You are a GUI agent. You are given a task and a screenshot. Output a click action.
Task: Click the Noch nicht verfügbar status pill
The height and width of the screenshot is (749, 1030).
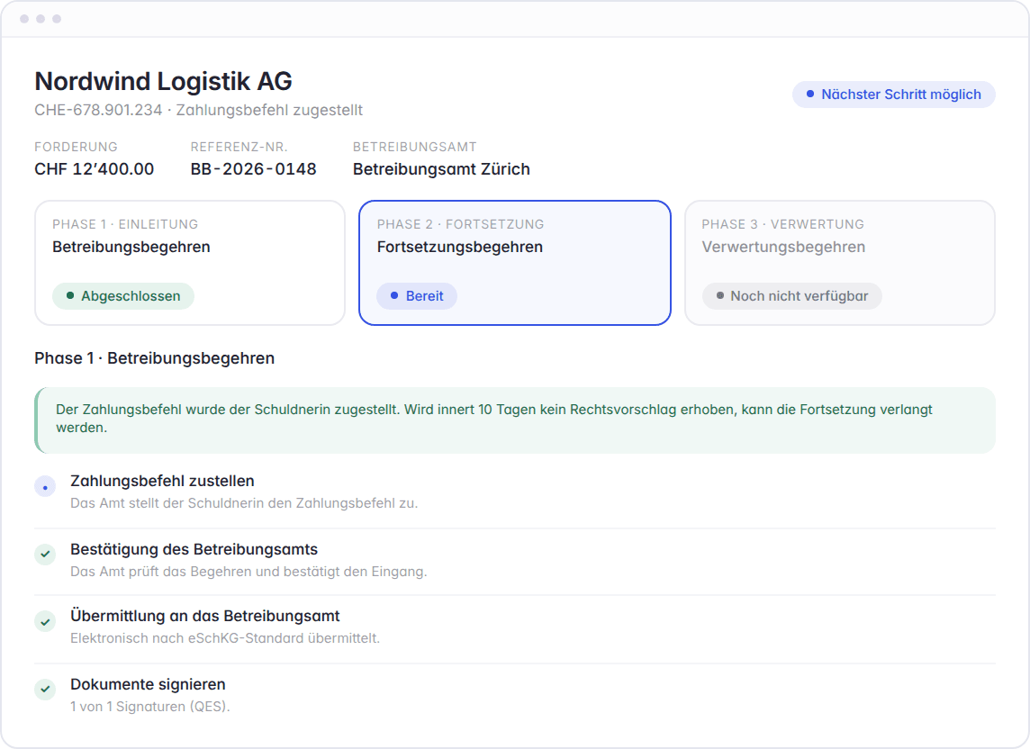tap(791, 296)
